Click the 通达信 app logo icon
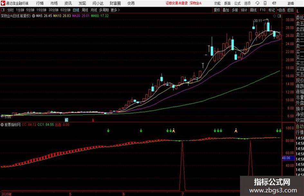Image resolution: width=304 pixels, height=196 pixels. pyautogui.click(x=3, y=3)
